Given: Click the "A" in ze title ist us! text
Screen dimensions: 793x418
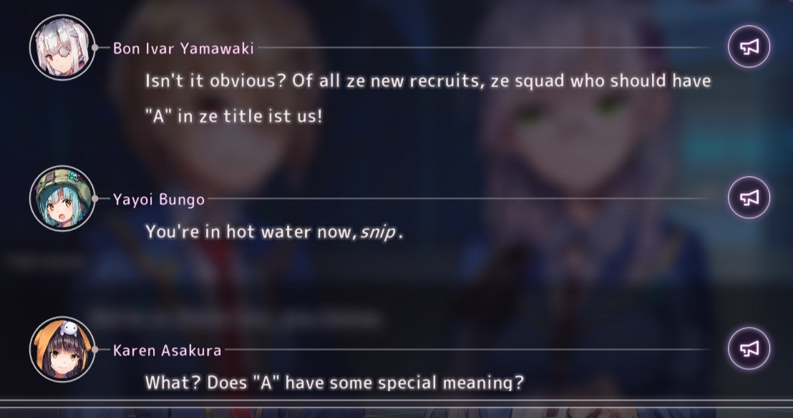Looking at the screenshot, I should pyautogui.click(x=233, y=117).
